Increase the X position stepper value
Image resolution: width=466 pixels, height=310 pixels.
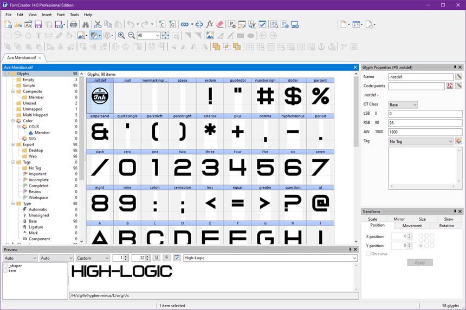(410, 235)
